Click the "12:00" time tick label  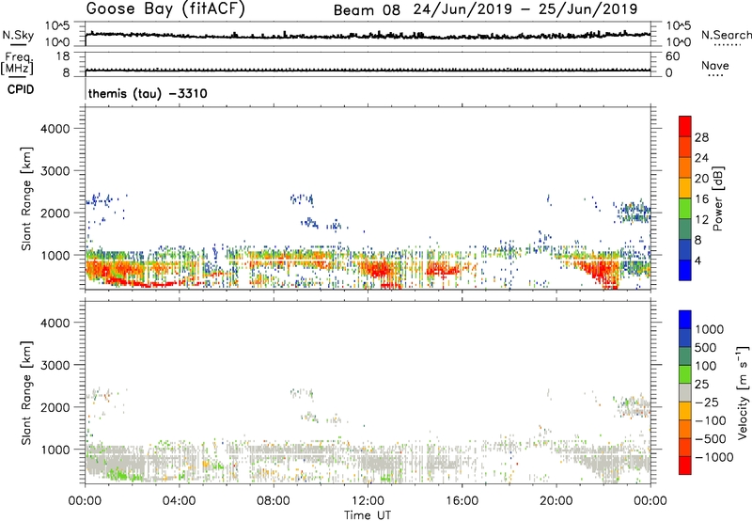(368, 501)
